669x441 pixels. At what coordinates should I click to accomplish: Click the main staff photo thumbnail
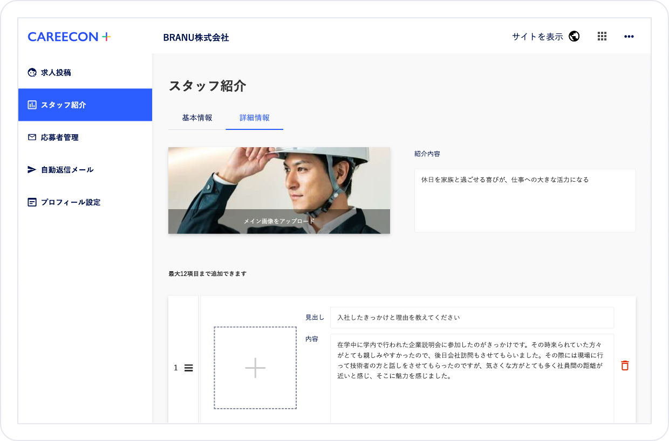pyautogui.click(x=278, y=183)
